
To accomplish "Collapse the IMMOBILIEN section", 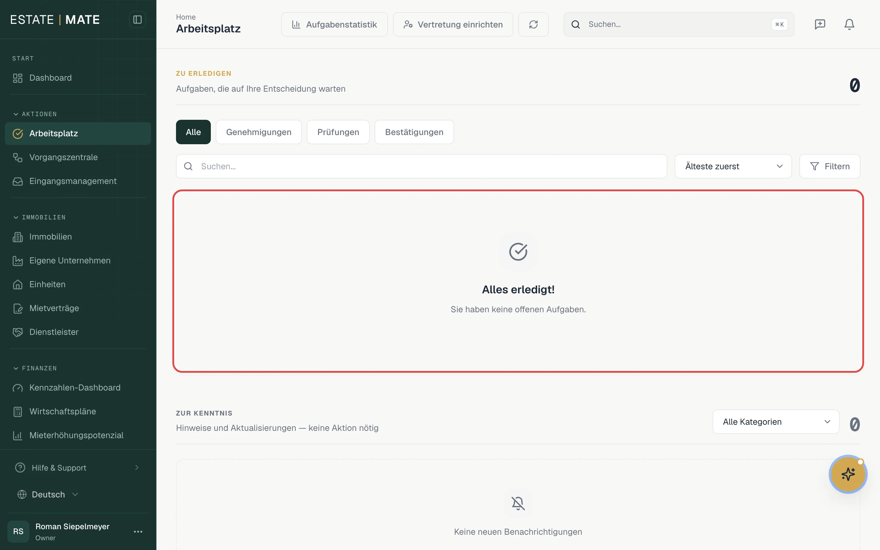I will tap(39, 218).
